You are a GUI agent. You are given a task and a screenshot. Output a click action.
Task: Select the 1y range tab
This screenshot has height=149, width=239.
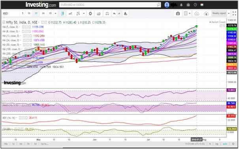coord(13,143)
